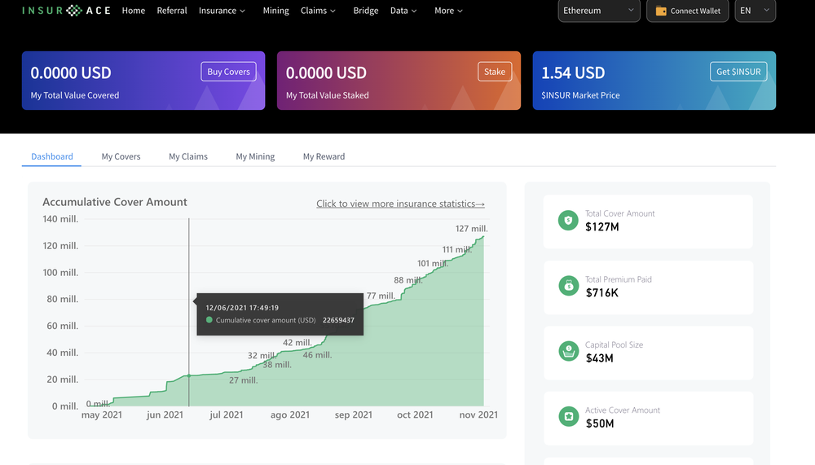This screenshot has width=815, height=465.
Task: Click the 140 mill. y-axis label
Action: coord(60,219)
